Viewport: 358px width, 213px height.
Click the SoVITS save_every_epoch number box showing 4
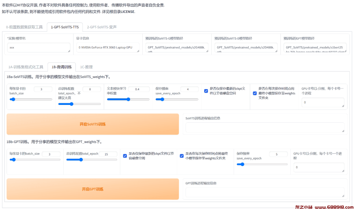[x=189, y=89]
